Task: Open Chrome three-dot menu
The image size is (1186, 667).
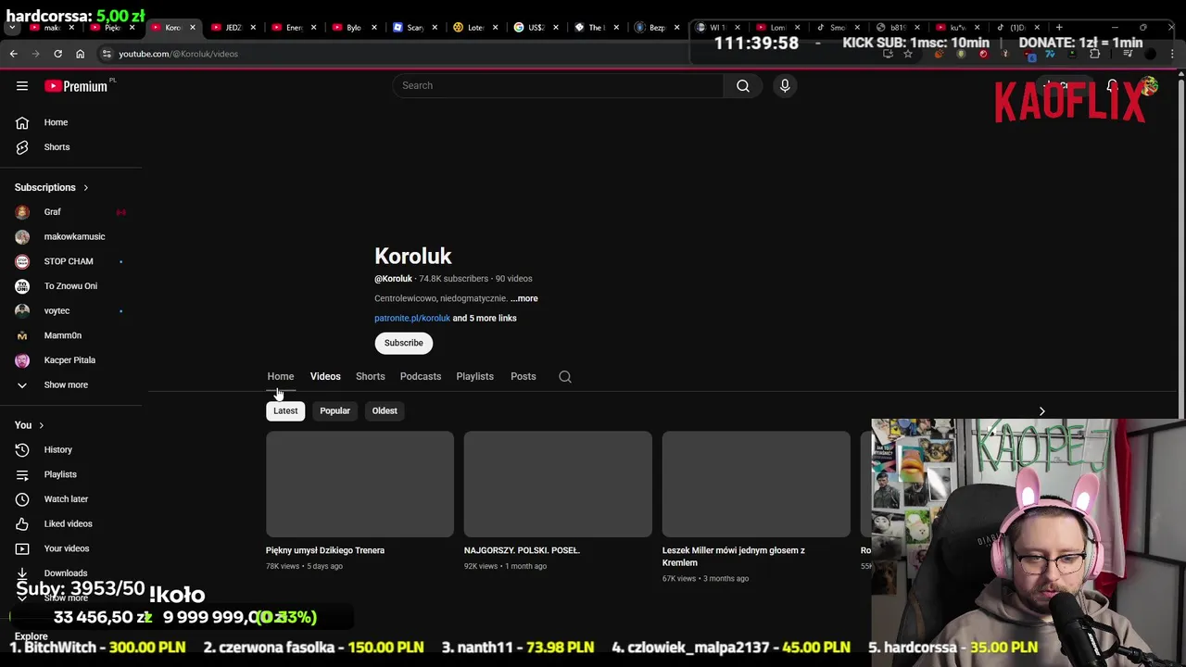Action: point(1173,54)
